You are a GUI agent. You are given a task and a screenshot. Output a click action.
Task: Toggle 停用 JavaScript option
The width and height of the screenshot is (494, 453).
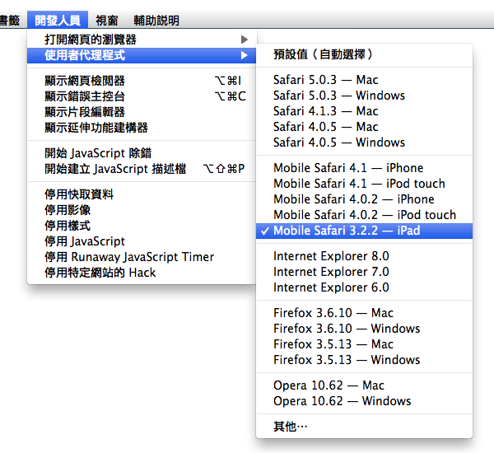click(85, 241)
